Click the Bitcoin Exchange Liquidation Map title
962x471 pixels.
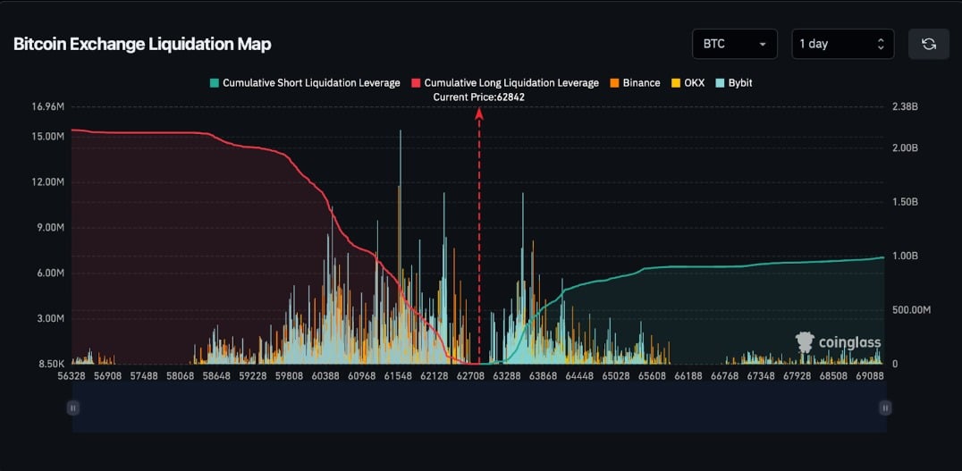(x=142, y=44)
